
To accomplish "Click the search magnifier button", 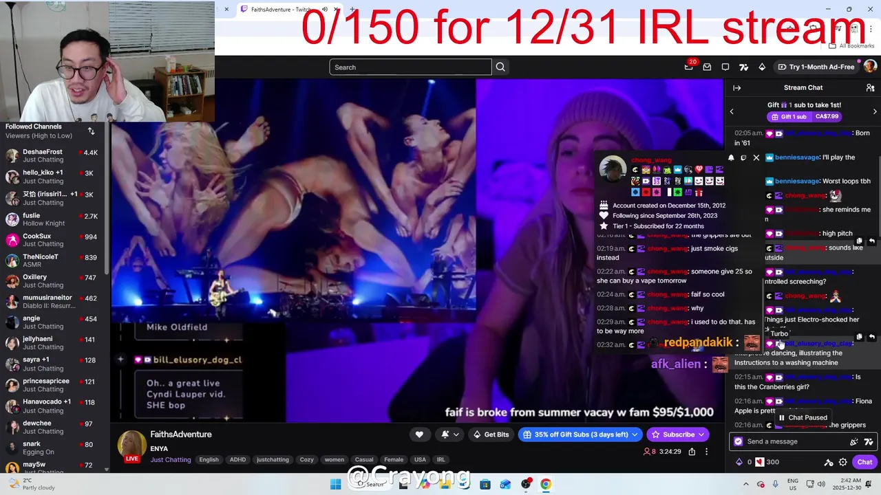I will (x=500, y=67).
